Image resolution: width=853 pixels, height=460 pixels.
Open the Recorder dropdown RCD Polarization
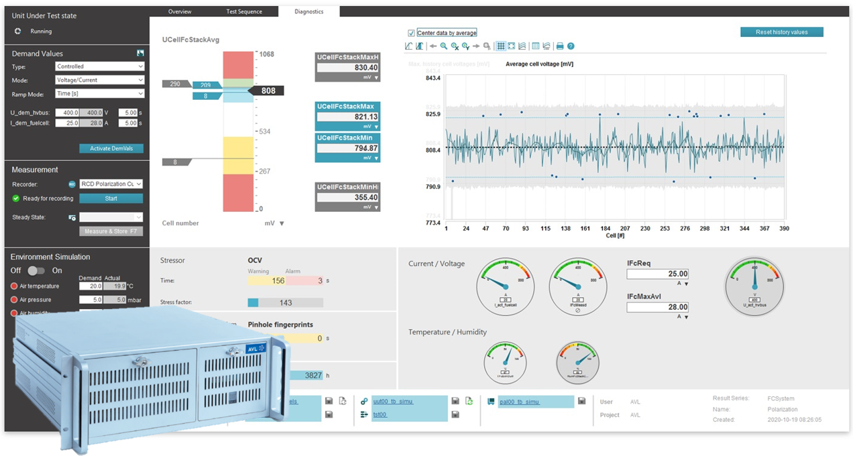click(x=111, y=184)
